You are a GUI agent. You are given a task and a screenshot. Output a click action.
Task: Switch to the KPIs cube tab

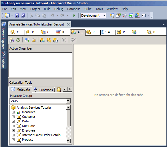[63, 32]
